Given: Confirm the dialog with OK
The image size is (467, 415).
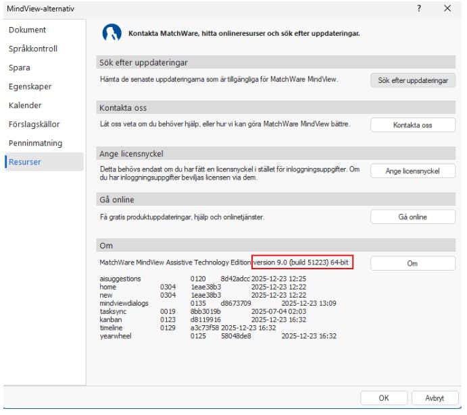Looking at the screenshot, I should click(x=384, y=397).
